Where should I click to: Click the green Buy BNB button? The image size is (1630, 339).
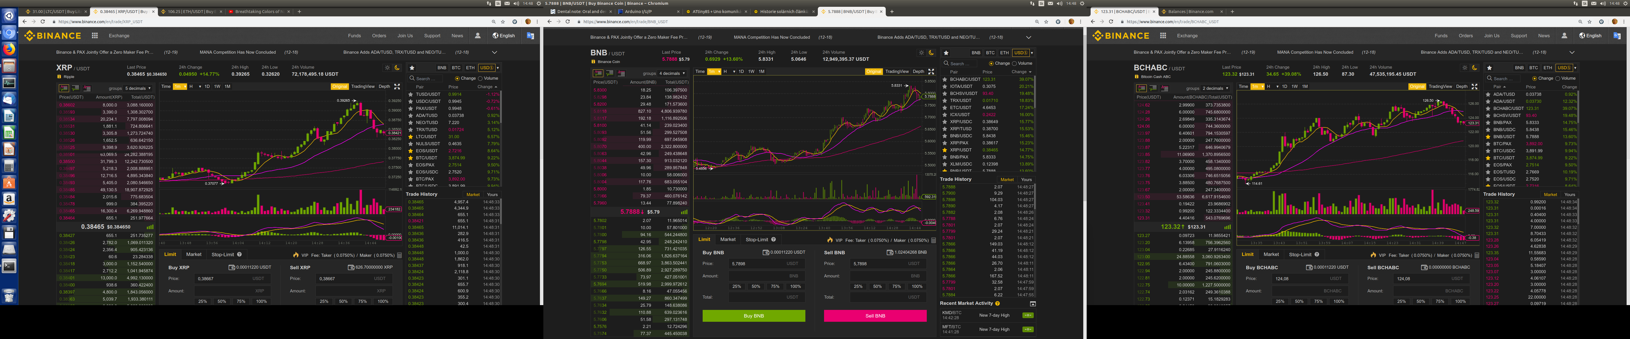(x=754, y=316)
